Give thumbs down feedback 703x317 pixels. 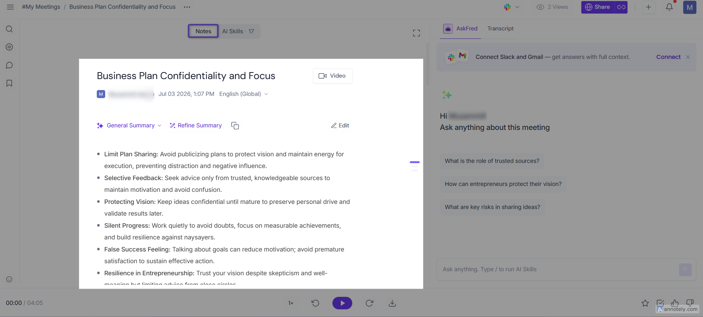(x=690, y=303)
